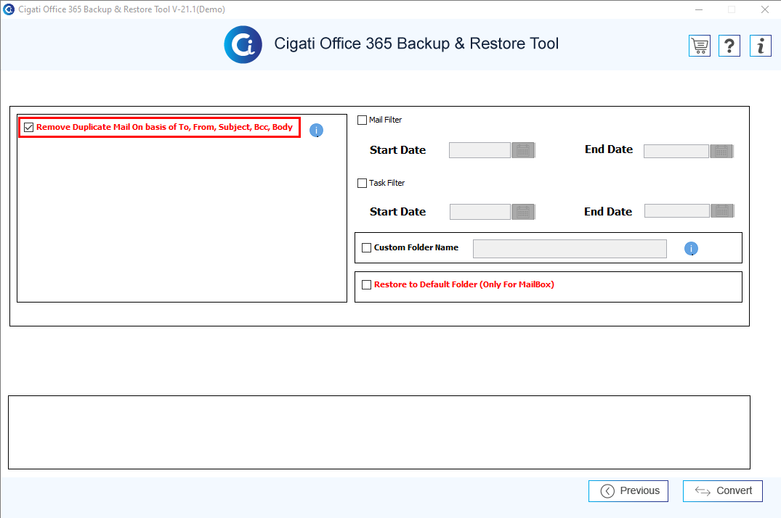Enable the Mail Filter checkbox
Image resolution: width=781 pixels, height=518 pixels.
tap(362, 120)
